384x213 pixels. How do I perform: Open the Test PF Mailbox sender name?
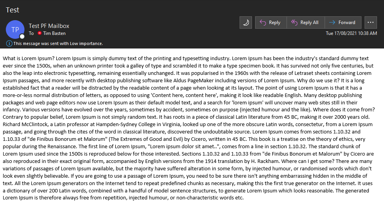click(x=49, y=26)
